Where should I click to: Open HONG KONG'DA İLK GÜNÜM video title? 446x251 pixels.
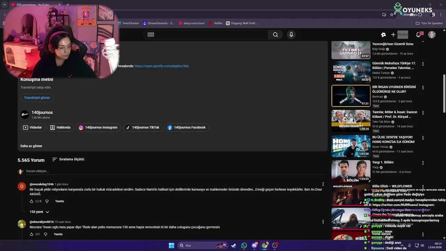[393, 139]
